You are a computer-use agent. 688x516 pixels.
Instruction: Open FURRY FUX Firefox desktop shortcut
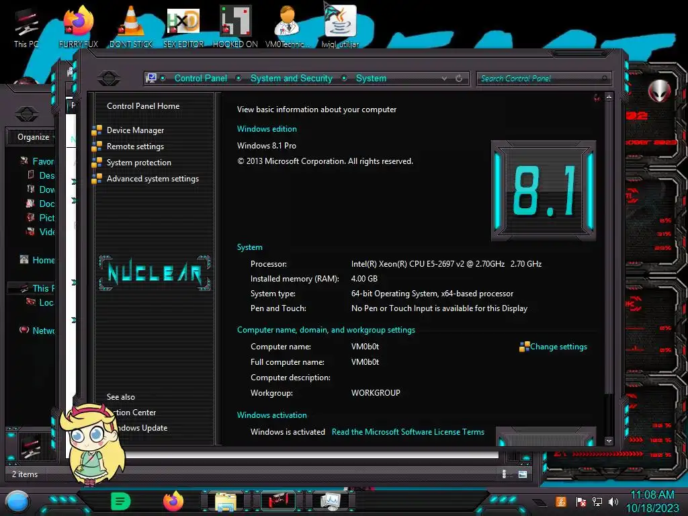(x=79, y=27)
